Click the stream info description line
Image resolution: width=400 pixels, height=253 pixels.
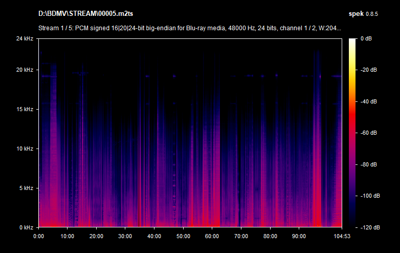coord(190,28)
